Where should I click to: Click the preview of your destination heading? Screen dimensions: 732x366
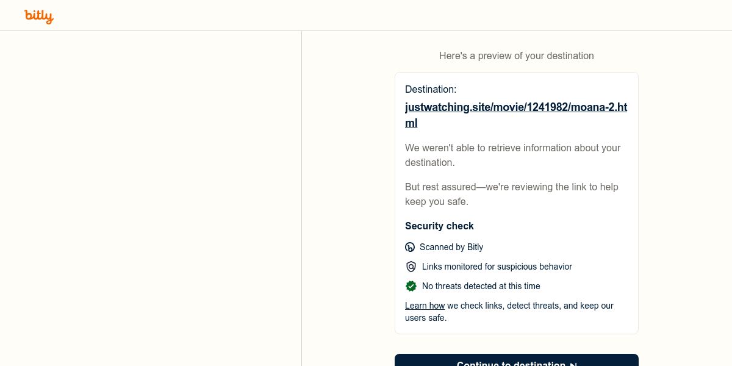pos(516,56)
